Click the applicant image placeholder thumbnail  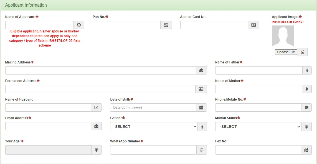283,36
